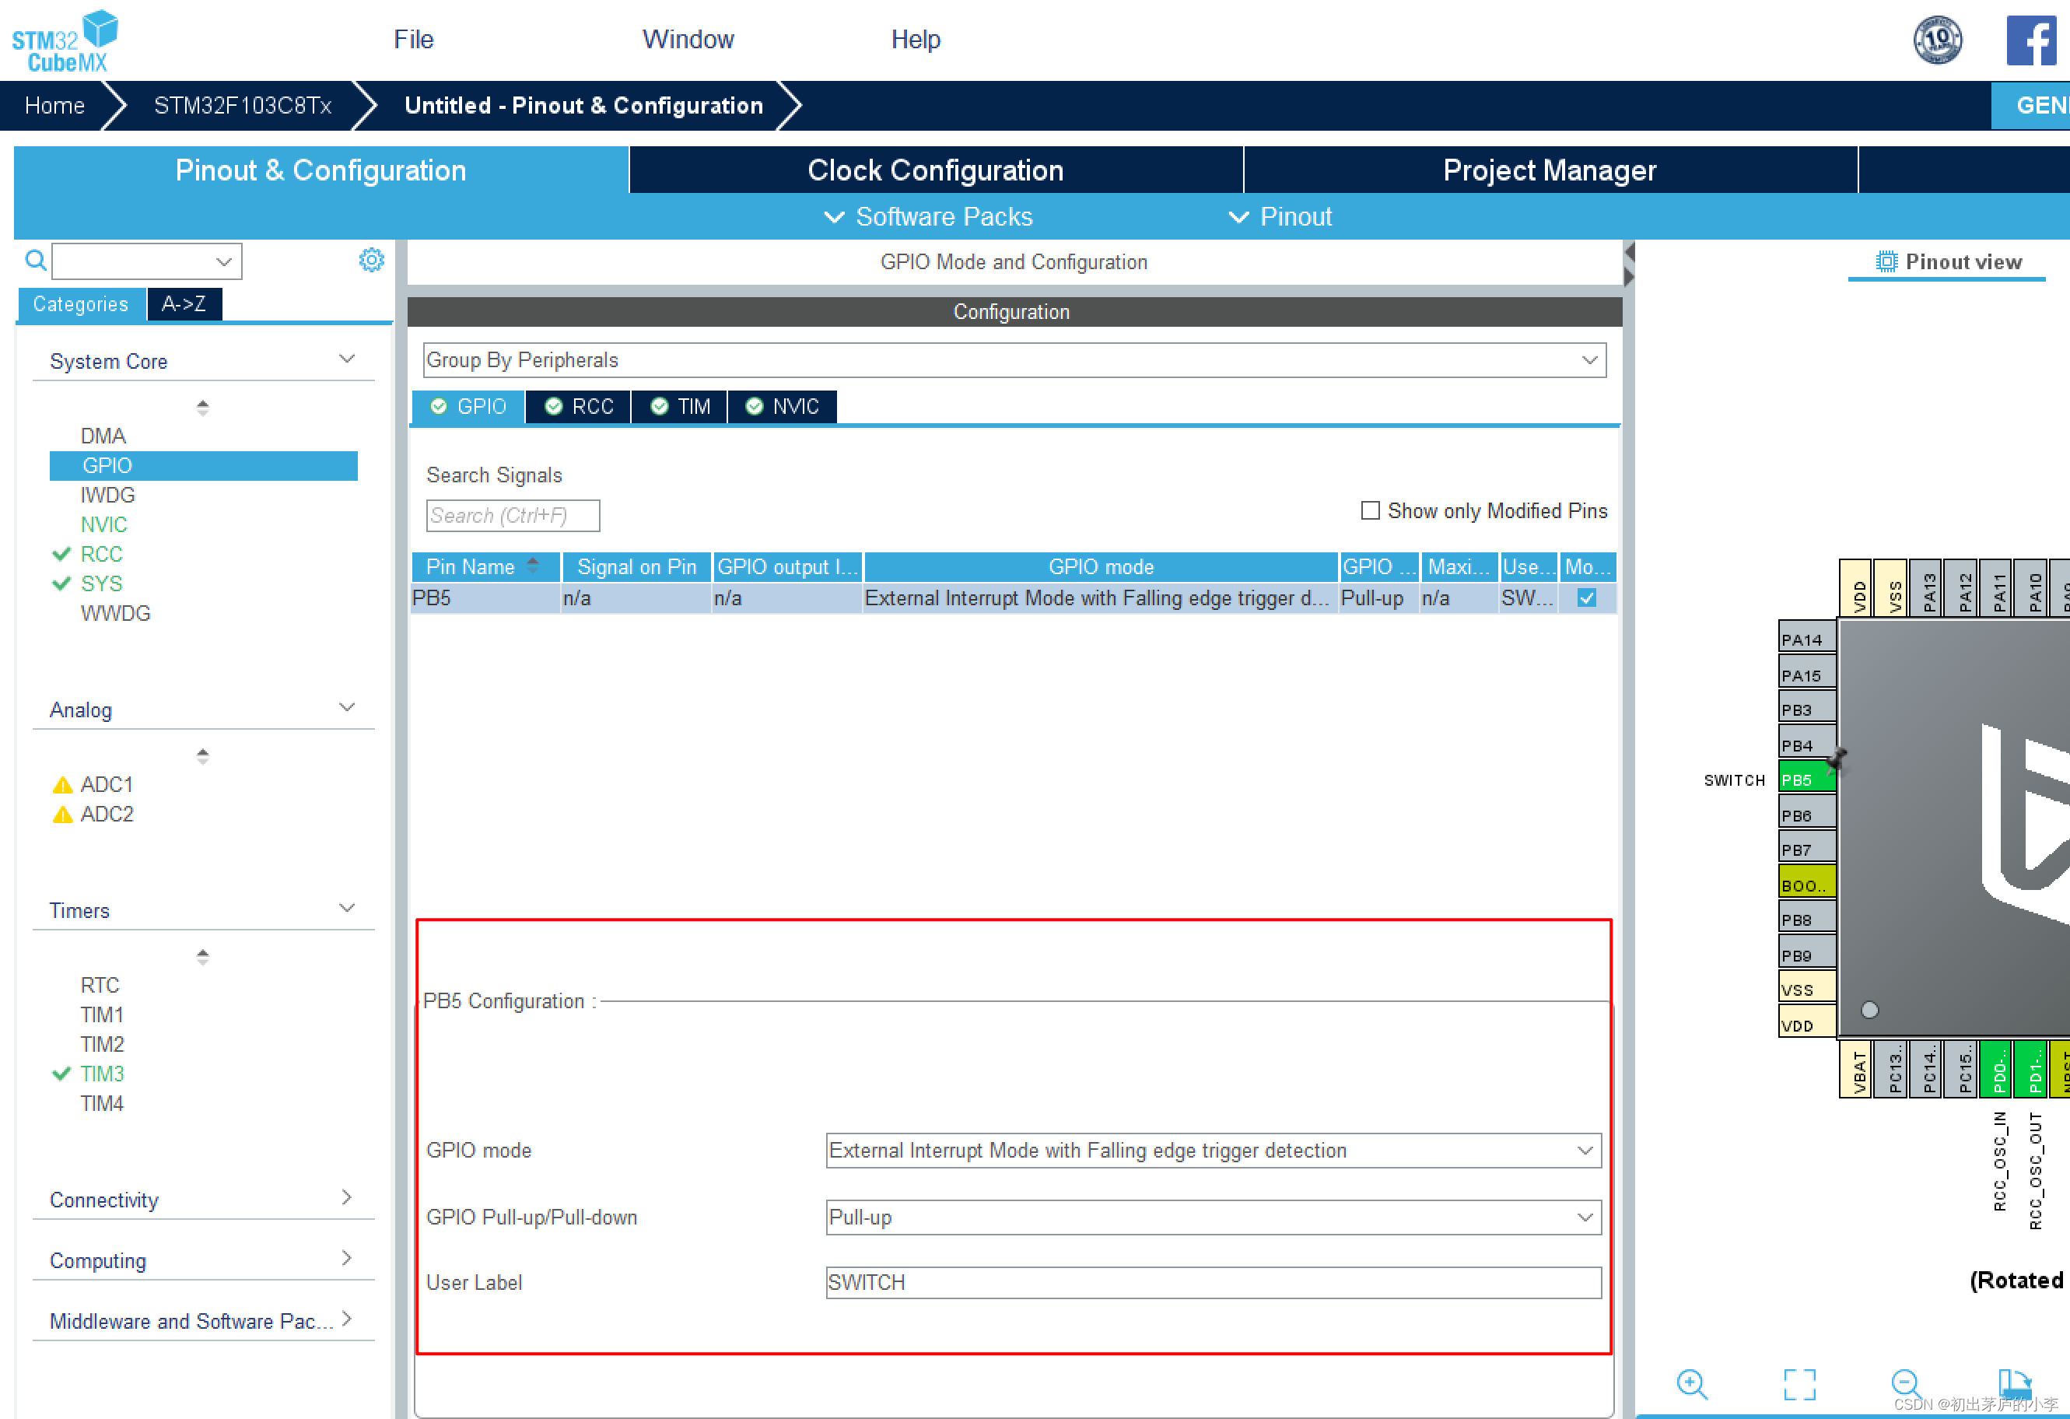The height and width of the screenshot is (1419, 2070).
Task: Zoom out of the pinout view
Action: coord(1904,1384)
